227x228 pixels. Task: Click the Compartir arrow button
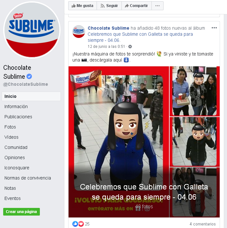point(136,6)
